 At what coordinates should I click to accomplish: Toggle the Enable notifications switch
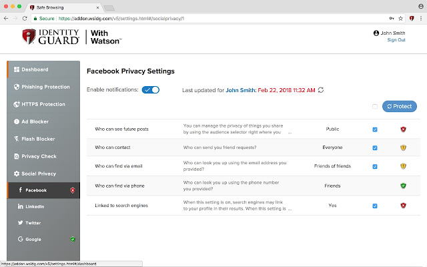coord(151,89)
